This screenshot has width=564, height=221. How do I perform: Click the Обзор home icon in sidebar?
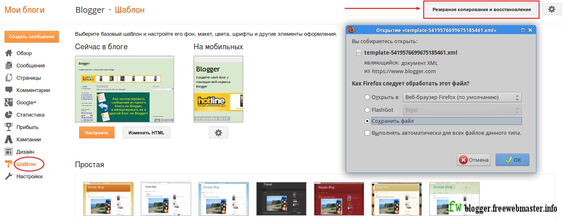(x=9, y=53)
